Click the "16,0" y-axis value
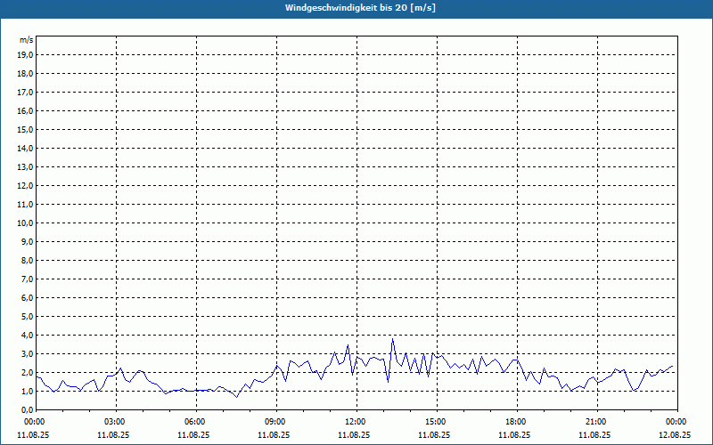The width and height of the screenshot is (713, 445). click(x=27, y=110)
